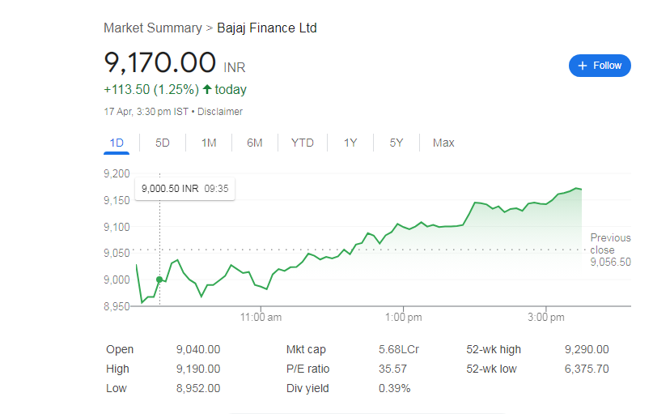Click the 3:00 pm axis label

[545, 318]
